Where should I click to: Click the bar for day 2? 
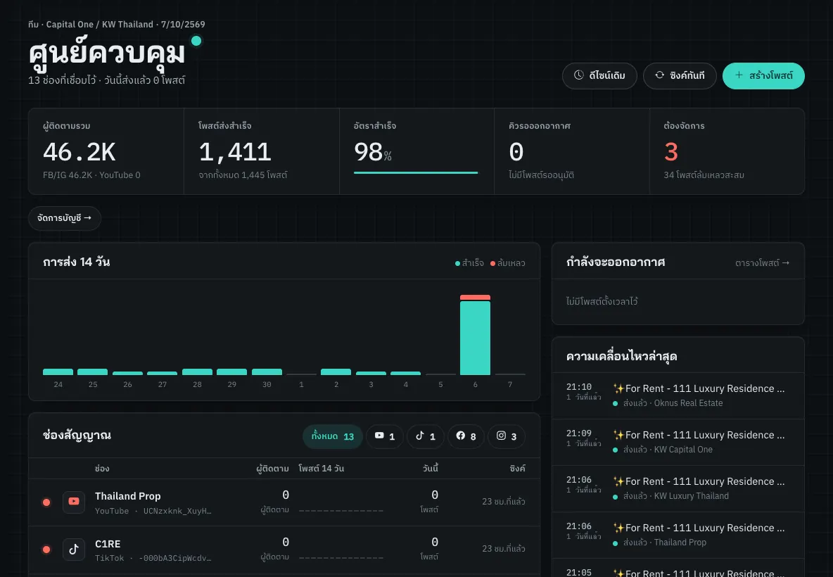[336, 372]
